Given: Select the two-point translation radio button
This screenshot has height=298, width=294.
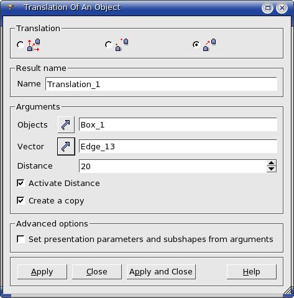Looking at the screenshot, I should point(109,45).
